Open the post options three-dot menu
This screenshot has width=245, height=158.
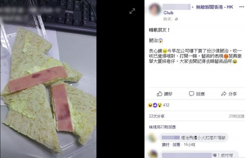[242, 7]
